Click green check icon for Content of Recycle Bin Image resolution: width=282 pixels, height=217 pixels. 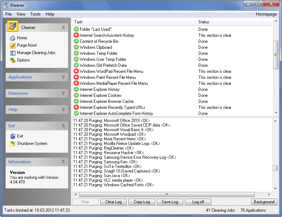pyautogui.click(x=76, y=41)
